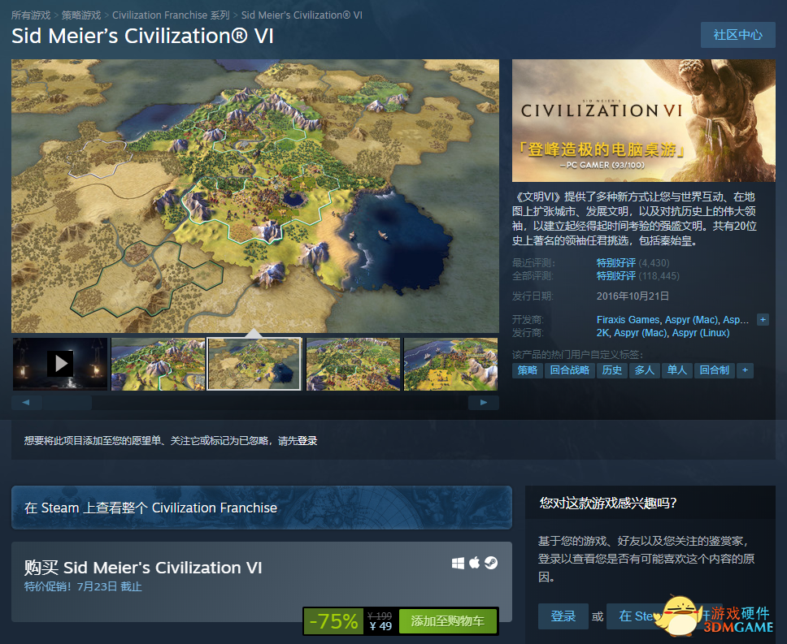
Task: Select the 多人 tag
Action: [x=645, y=370]
